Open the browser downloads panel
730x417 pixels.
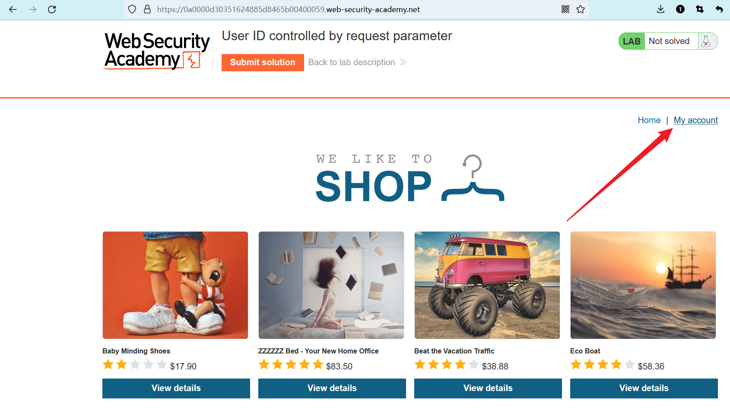click(660, 10)
